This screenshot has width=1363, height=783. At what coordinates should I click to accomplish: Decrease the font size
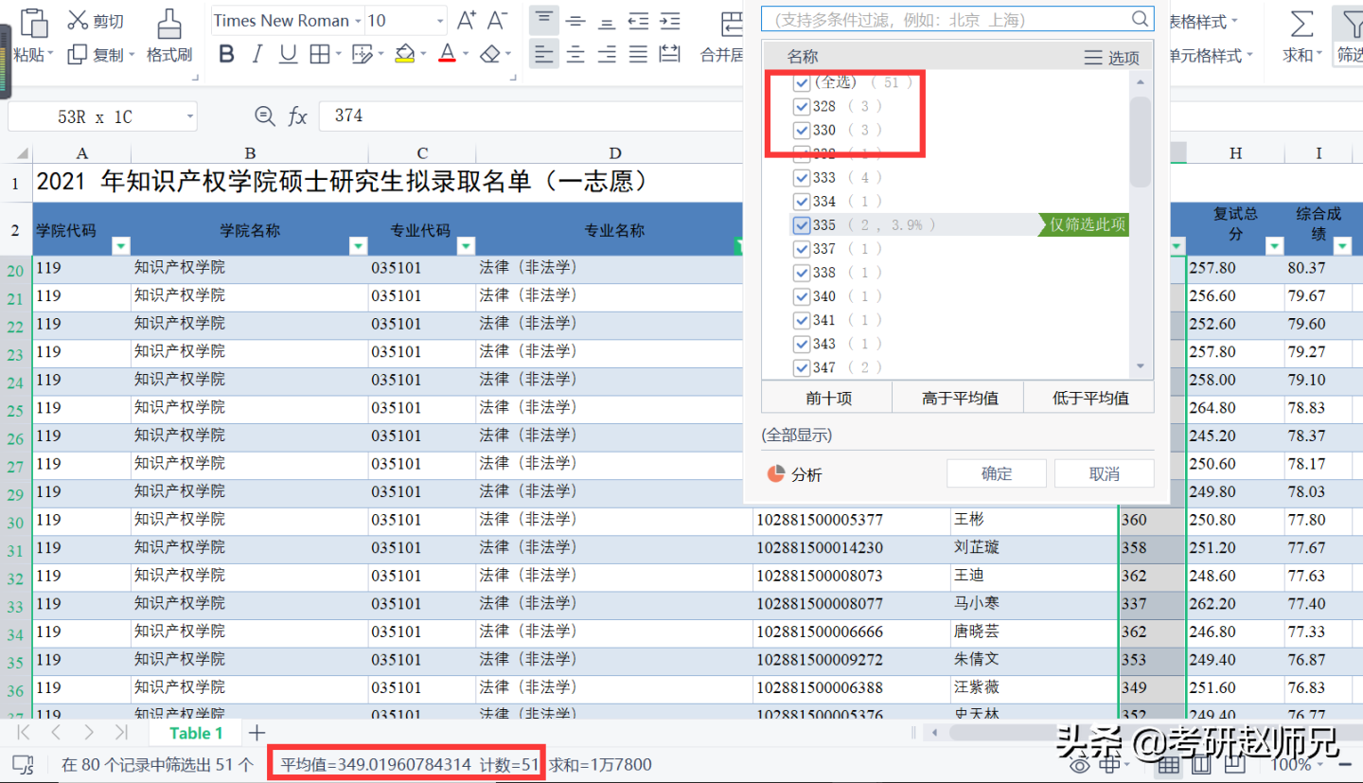497,20
